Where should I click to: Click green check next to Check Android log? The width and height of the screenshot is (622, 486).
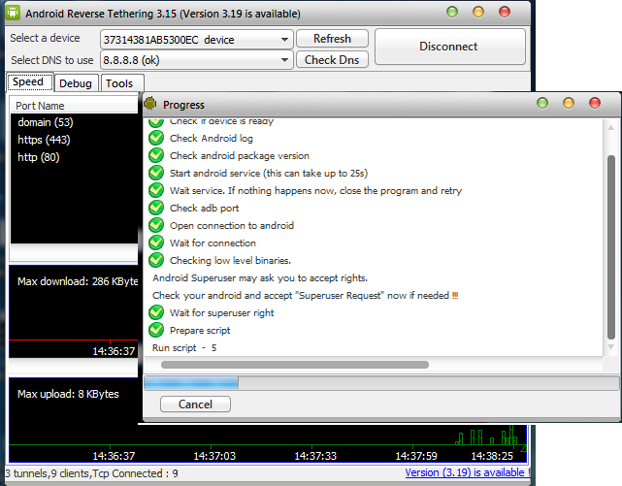click(155, 139)
